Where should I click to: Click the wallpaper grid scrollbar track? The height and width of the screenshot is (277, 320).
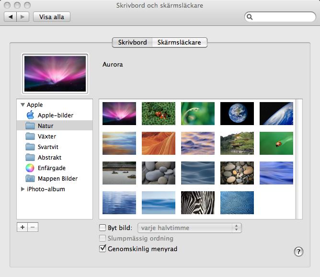(x=299, y=159)
